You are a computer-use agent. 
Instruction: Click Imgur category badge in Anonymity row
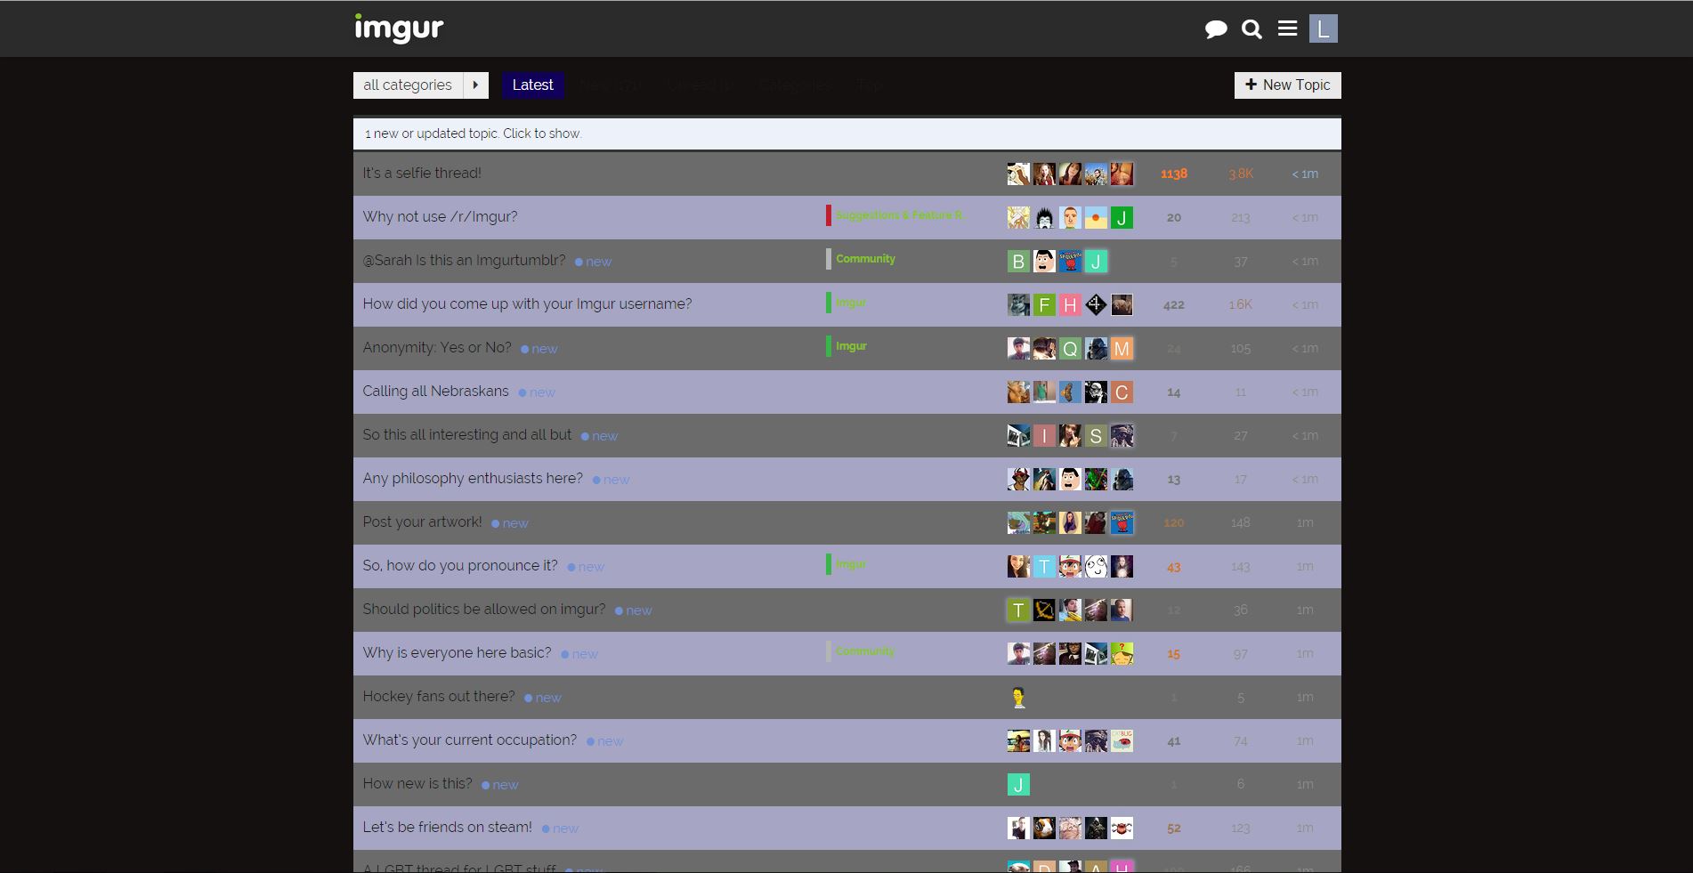click(846, 346)
